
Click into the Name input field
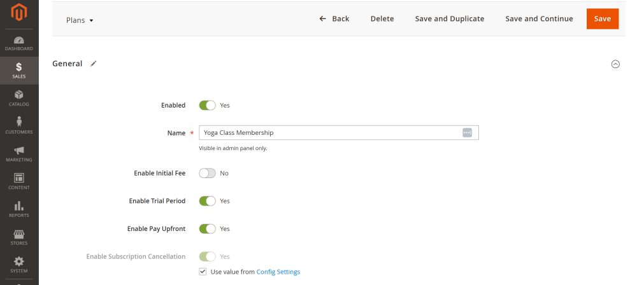pos(329,132)
